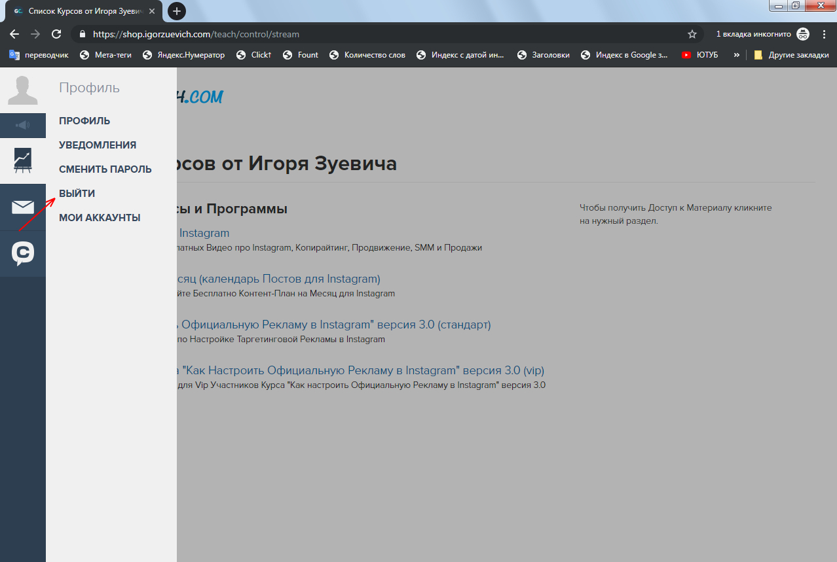
Task: Open the speech-bubble chat sidebar icon
Action: pyautogui.click(x=23, y=253)
